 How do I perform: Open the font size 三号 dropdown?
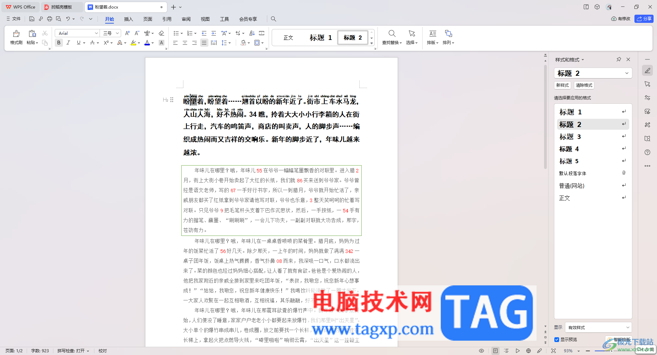[x=117, y=33]
